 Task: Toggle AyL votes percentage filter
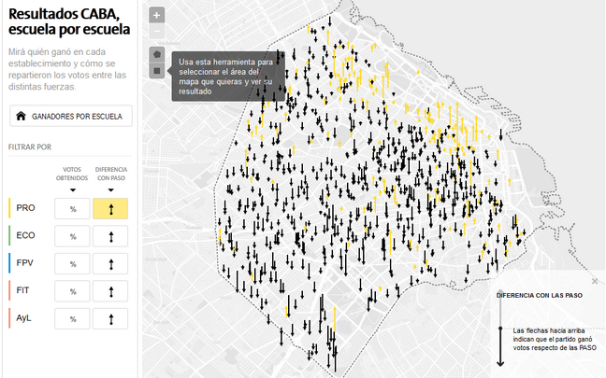coord(72,318)
